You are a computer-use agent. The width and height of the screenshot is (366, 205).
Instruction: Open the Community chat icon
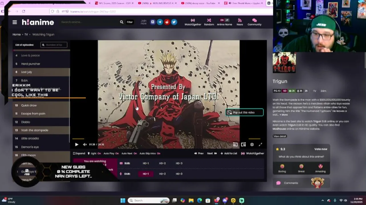pyautogui.click(x=254, y=22)
